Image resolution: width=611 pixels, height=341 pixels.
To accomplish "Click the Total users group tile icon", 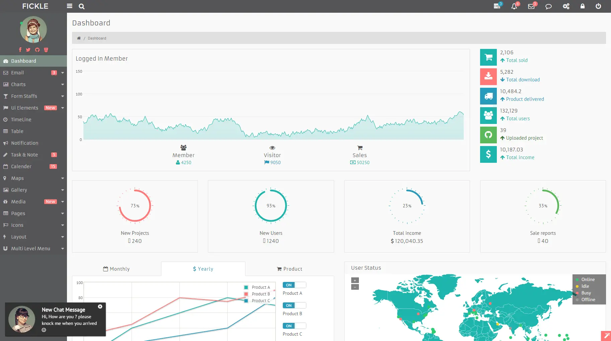I will coord(488,116).
